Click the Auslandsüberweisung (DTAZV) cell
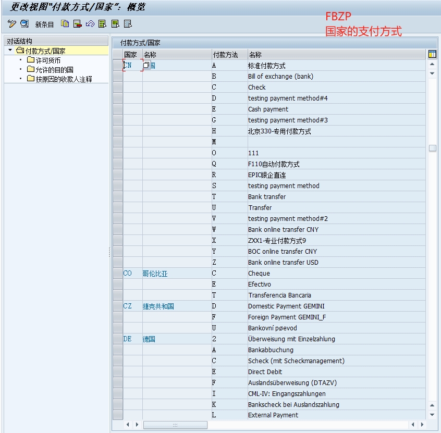The width and height of the screenshot is (441, 433). pyautogui.click(x=336, y=382)
